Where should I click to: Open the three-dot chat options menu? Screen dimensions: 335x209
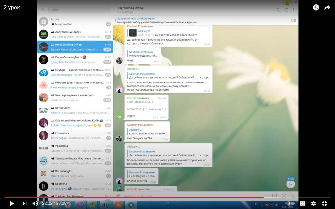[x=294, y=10]
